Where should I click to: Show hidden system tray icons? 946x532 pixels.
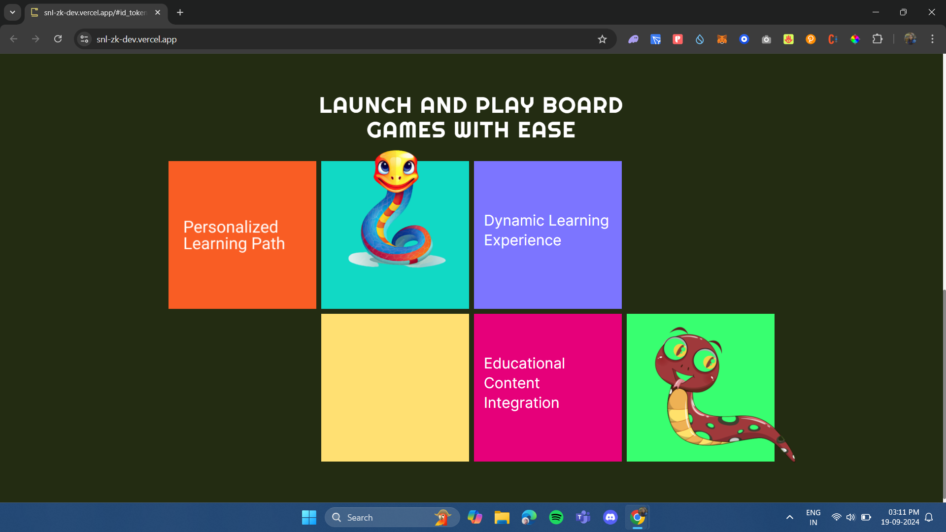789,517
